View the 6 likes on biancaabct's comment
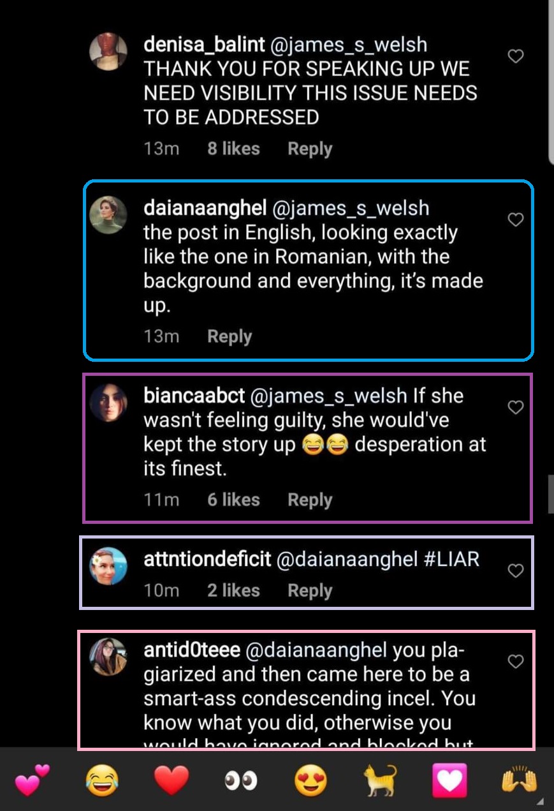The image size is (554, 811). 233,500
